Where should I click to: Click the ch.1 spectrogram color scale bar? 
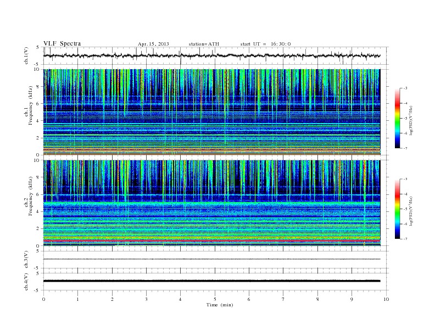[x=398, y=118]
